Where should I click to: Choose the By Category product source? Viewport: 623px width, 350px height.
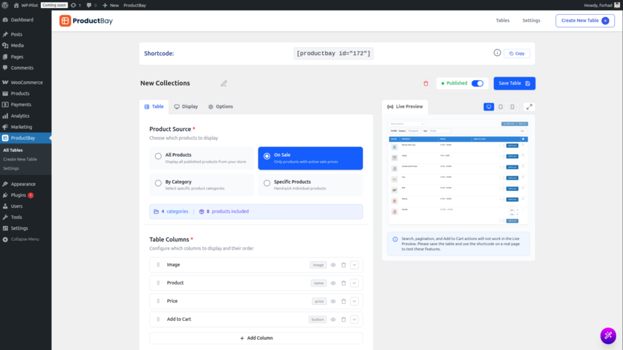(x=158, y=183)
